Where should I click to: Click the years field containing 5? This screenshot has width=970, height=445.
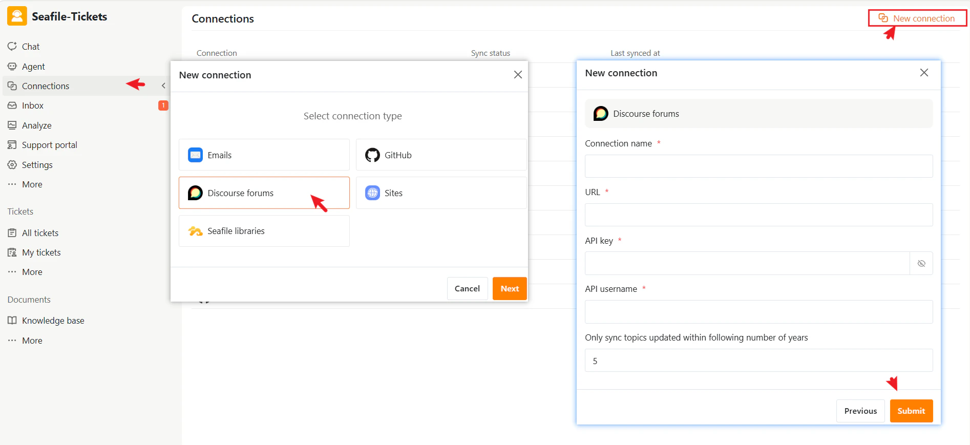[758, 361]
